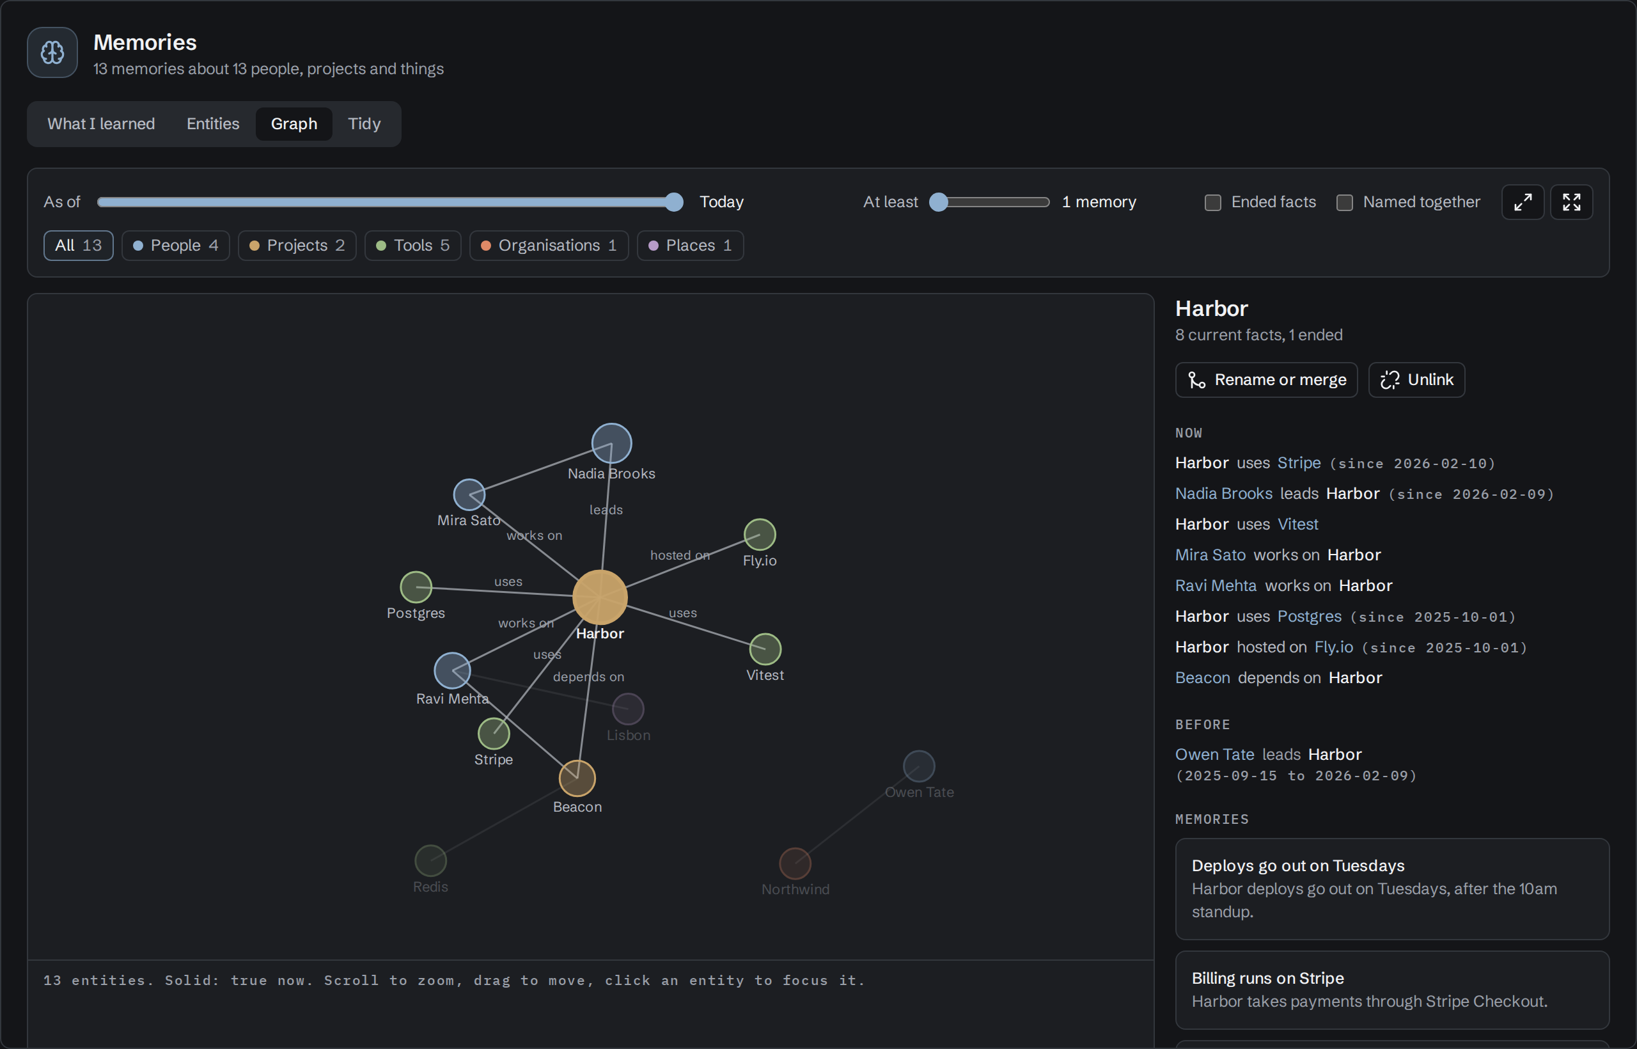Select the Redis graph node
Screen dimensions: 1637x1049
431,860
